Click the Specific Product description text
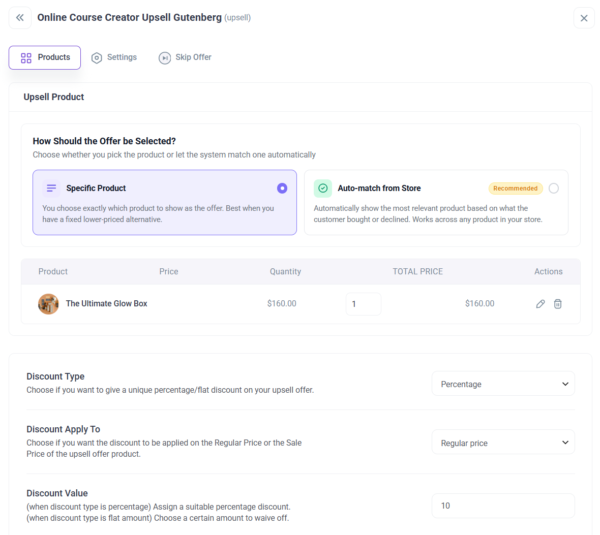The height and width of the screenshot is (535, 600). 158,214
